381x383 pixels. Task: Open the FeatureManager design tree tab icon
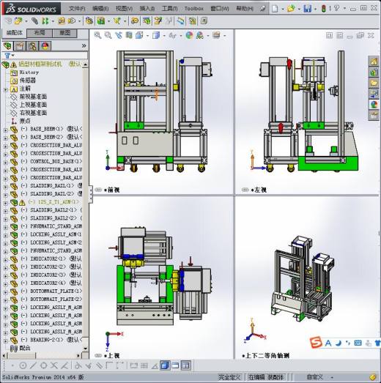point(7,46)
